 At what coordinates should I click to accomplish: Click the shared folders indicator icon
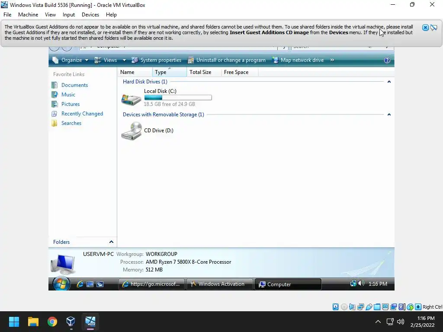click(x=377, y=307)
